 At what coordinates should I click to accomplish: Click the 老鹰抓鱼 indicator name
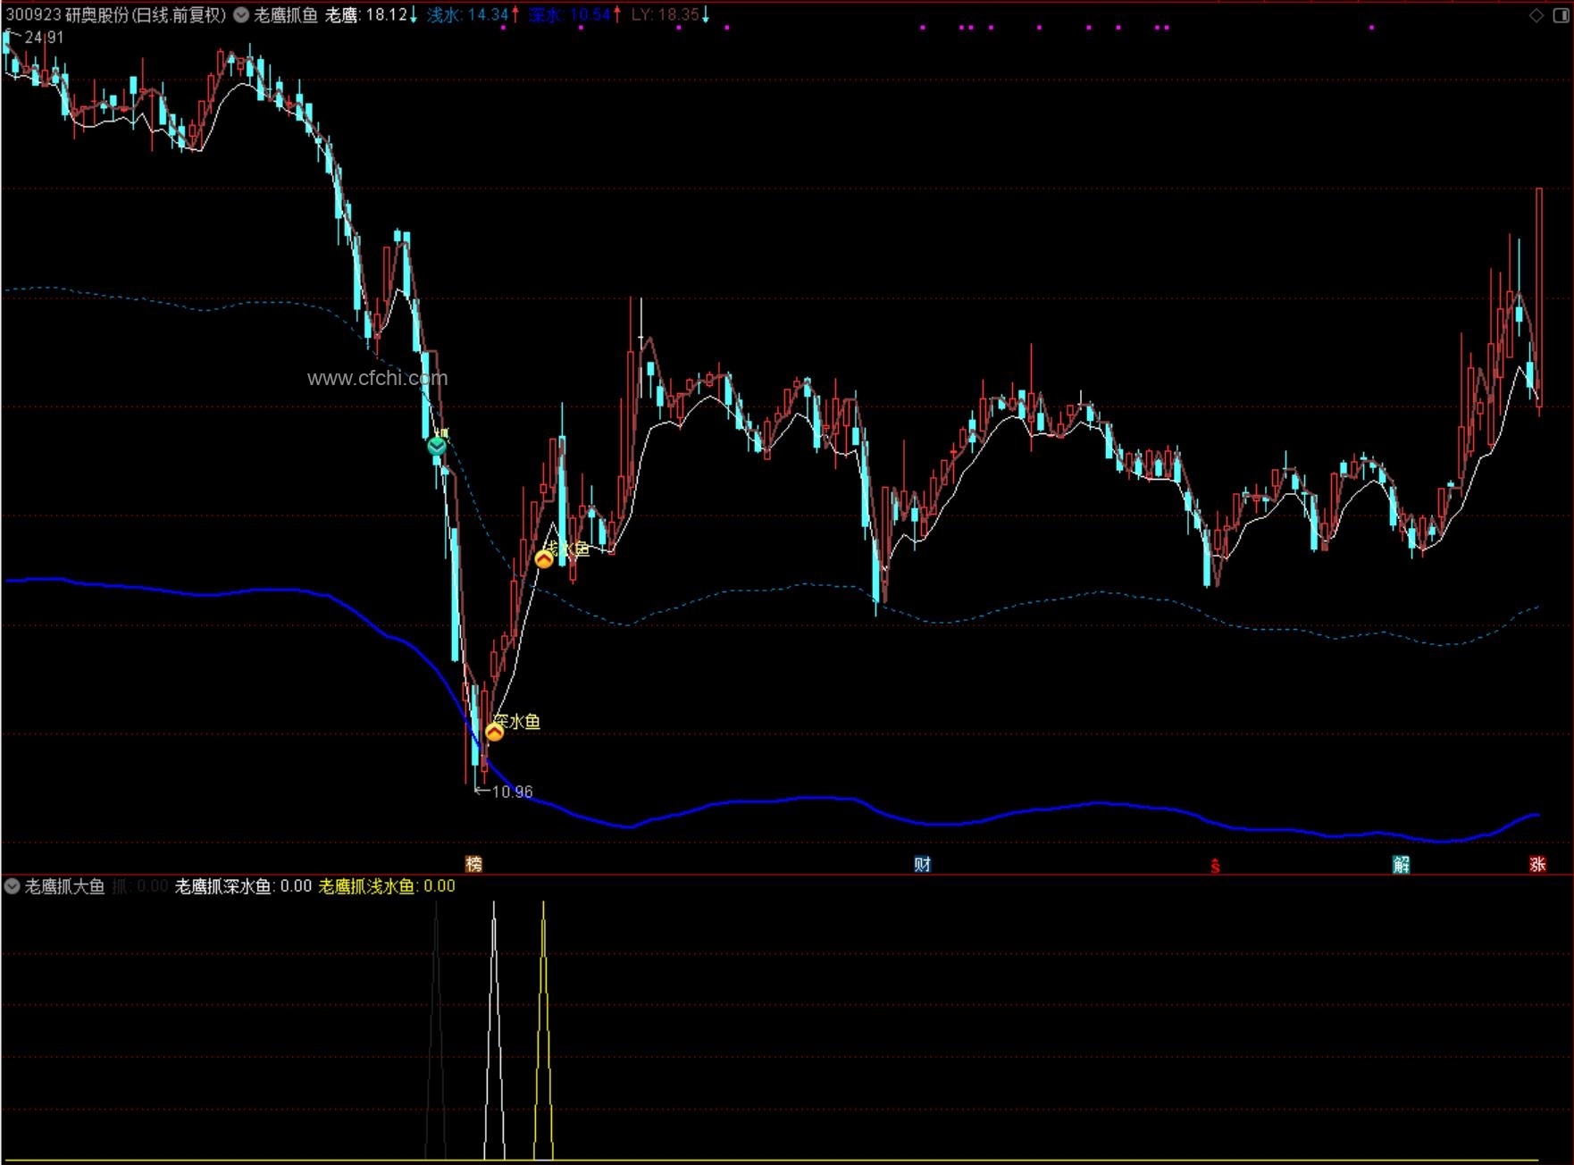[x=286, y=15]
